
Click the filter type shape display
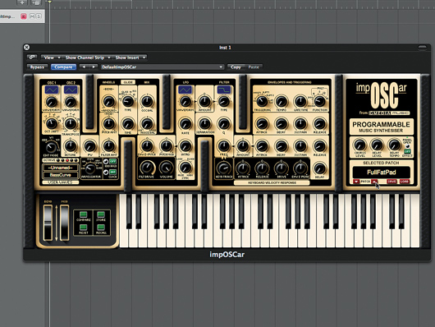223,90
